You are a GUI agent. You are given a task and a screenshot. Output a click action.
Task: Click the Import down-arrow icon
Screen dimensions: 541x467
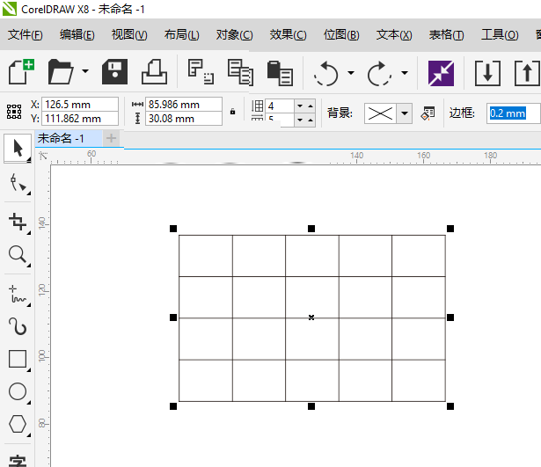488,73
